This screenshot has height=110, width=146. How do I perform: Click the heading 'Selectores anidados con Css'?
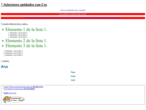(24, 5)
